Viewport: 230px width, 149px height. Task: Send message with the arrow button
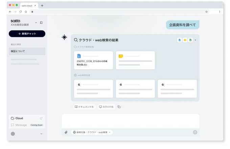(195, 132)
